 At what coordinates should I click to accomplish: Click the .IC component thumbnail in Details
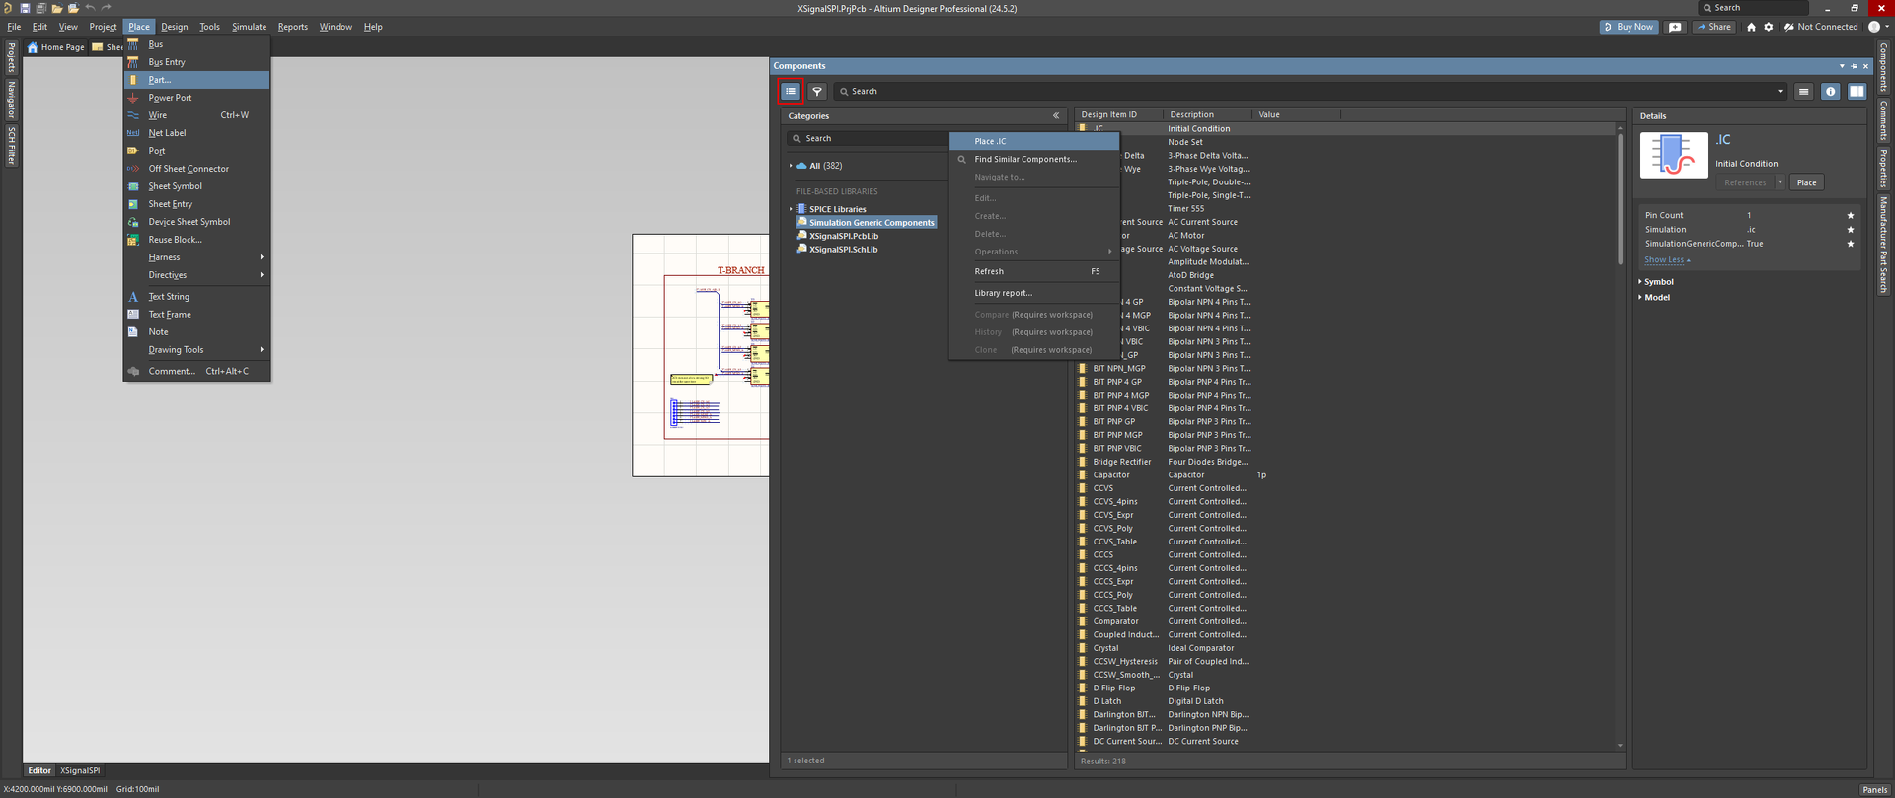(x=1674, y=155)
